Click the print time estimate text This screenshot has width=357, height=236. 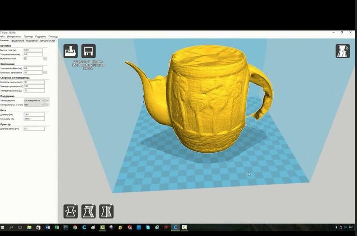(x=88, y=62)
